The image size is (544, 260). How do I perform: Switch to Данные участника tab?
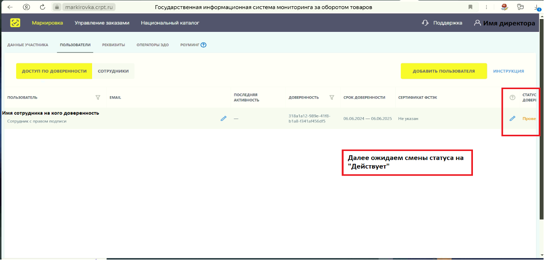[x=28, y=45]
